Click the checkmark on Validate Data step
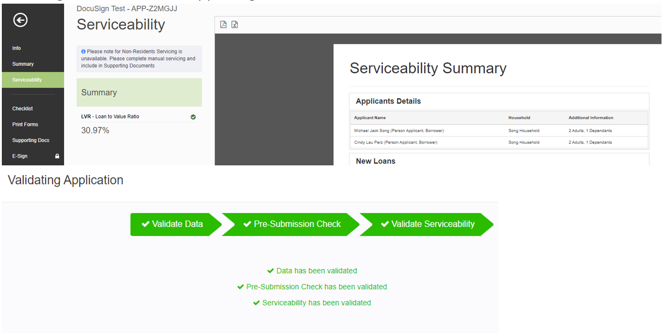 [145, 224]
